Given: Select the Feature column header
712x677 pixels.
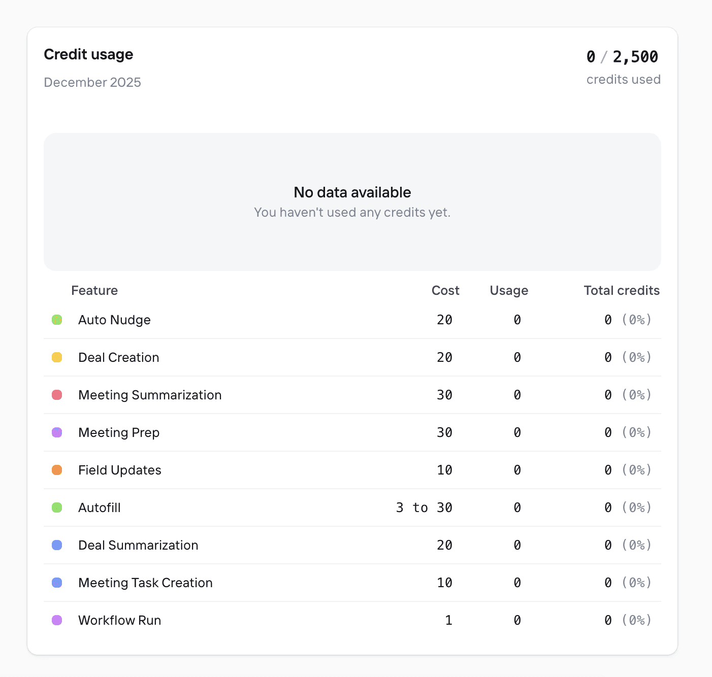Looking at the screenshot, I should tap(94, 290).
